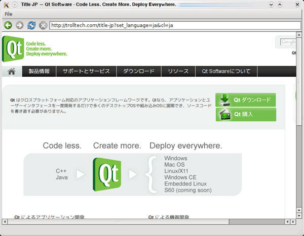Image resolution: width=304 pixels, height=236 pixels.
Task: Click the grey forward navigation arrow
Action: (x=20, y=25)
